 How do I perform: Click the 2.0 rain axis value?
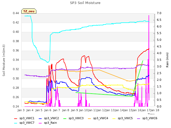[159, 80]
